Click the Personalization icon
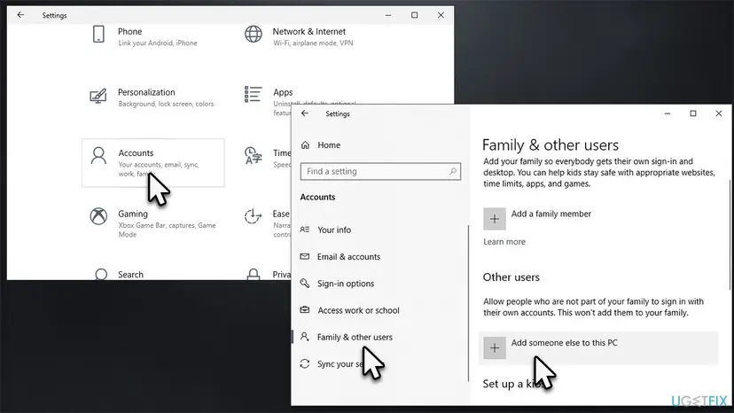This screenshot has width=734, height=413. (x=98, y=96)
